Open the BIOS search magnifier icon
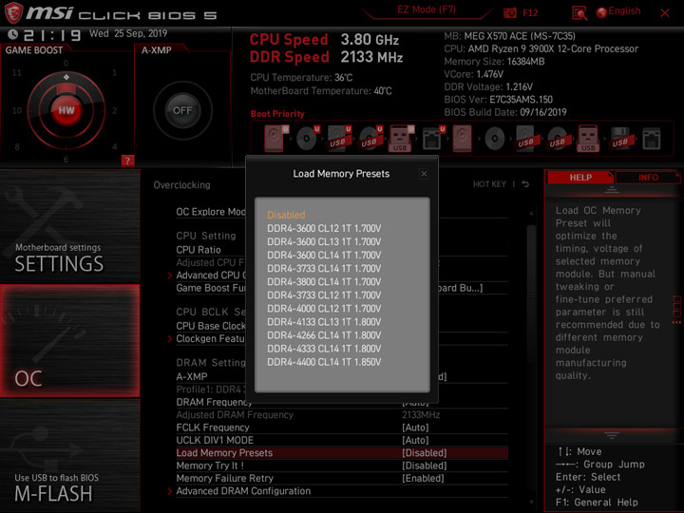This screenshot has height=513, width=684. coord(579,13)
